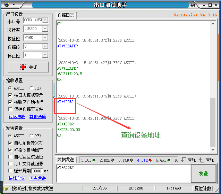This screenshot has width=221, height=194.
Task: Click the 发送 send button
Action: (x=204, y=173)
